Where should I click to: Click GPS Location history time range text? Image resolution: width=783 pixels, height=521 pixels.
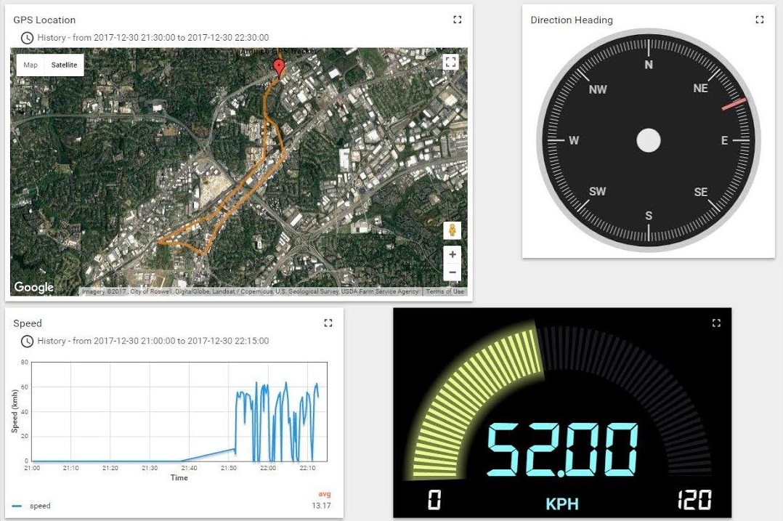tap(153, 38)
